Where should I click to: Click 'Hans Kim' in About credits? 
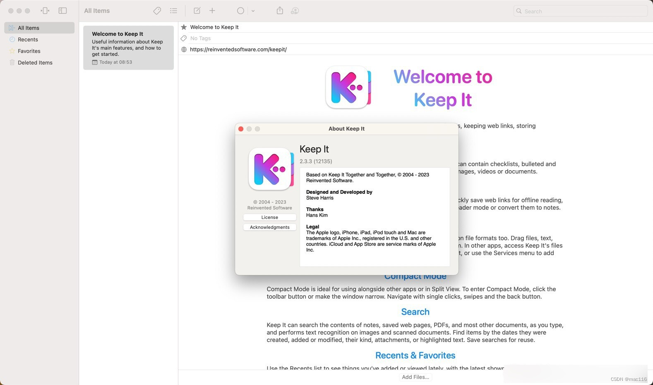(317, 215)
